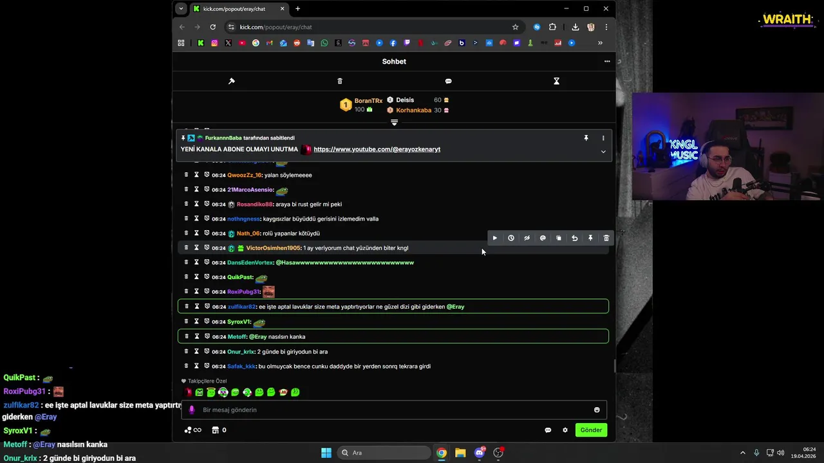Open the Kick bookmark in bookmarks bar
This screenshot has width=824, height=463.
(x=201, y=43)
